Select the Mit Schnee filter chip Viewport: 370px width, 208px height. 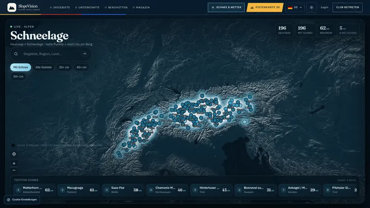point(20,67)
